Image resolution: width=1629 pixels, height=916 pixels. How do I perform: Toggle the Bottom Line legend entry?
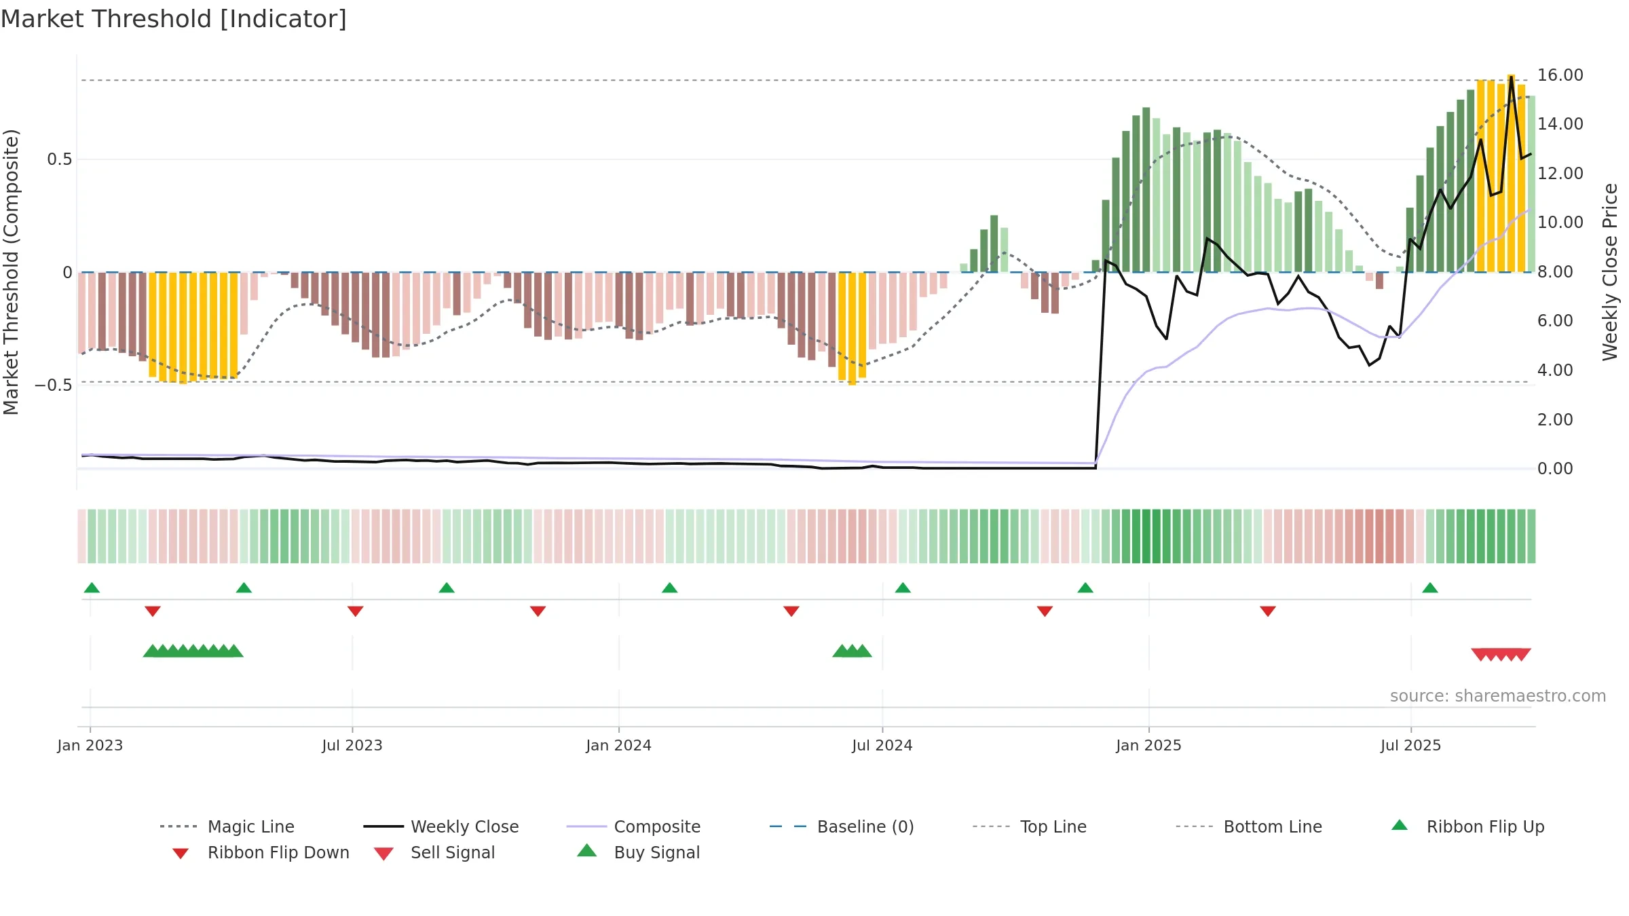pos(1249,826)
